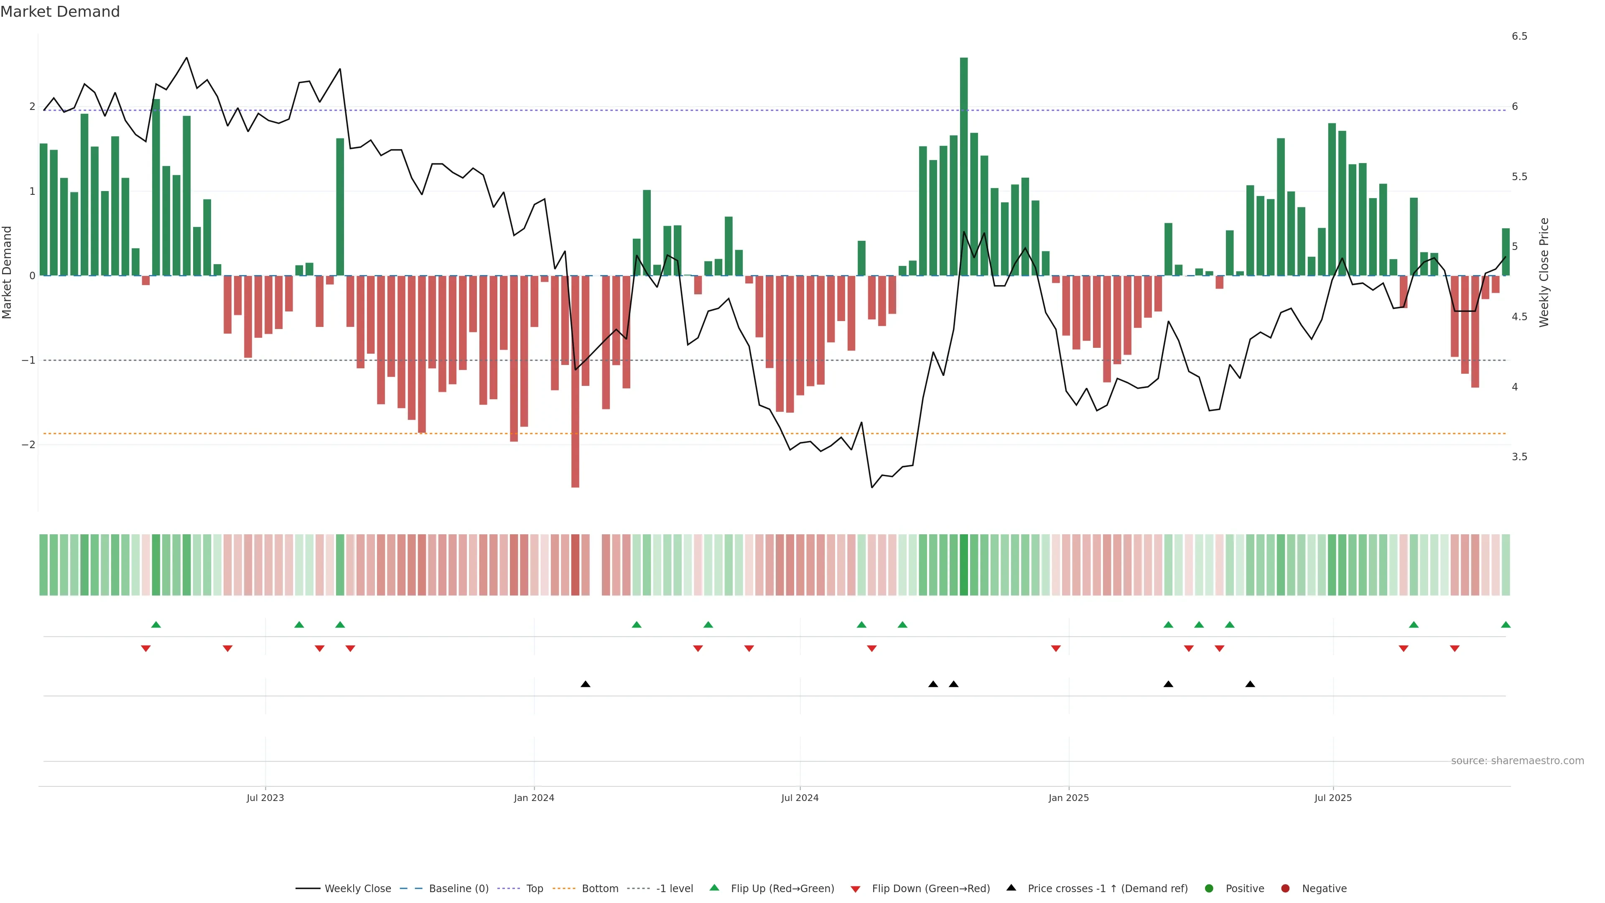Click the first red flip-down marker
The height and width of the screenshot is (903, 1605).
pos(146,649)
